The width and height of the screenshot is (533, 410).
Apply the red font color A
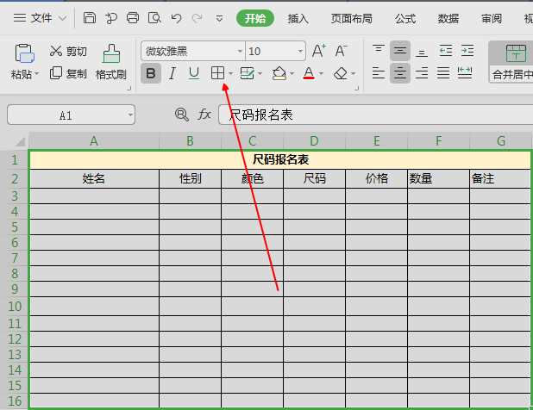coord(309,73)
